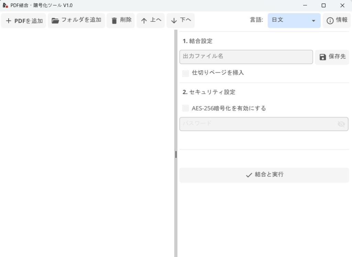Click the 結合と実行 button
352x257 pixels.
coord(264,175)
